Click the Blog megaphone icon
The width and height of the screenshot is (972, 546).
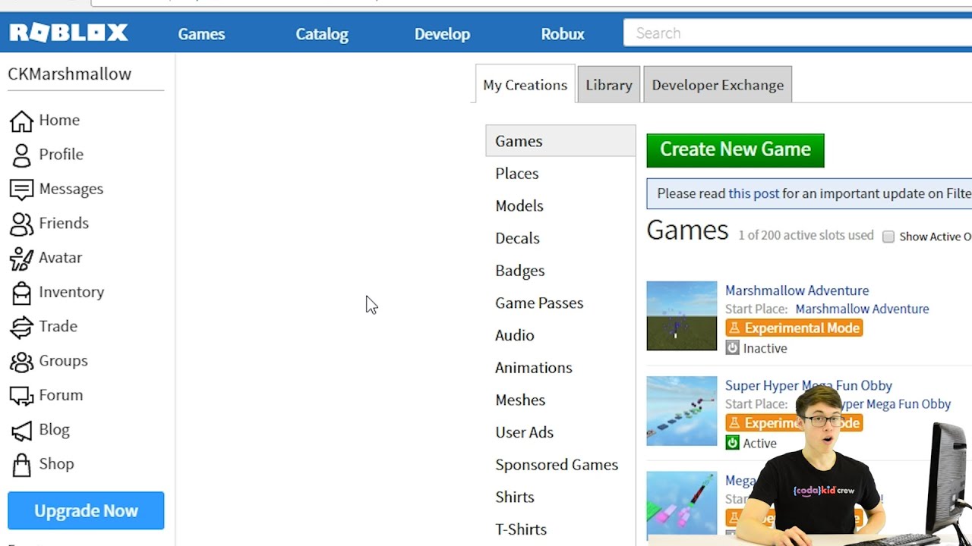[21, 430]
